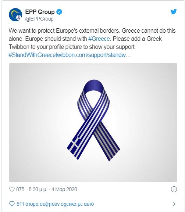This screenshot has height=212, width=185.
Task: Click the Greek flag cross on the ribbon's end
Action: coord(75,145)
